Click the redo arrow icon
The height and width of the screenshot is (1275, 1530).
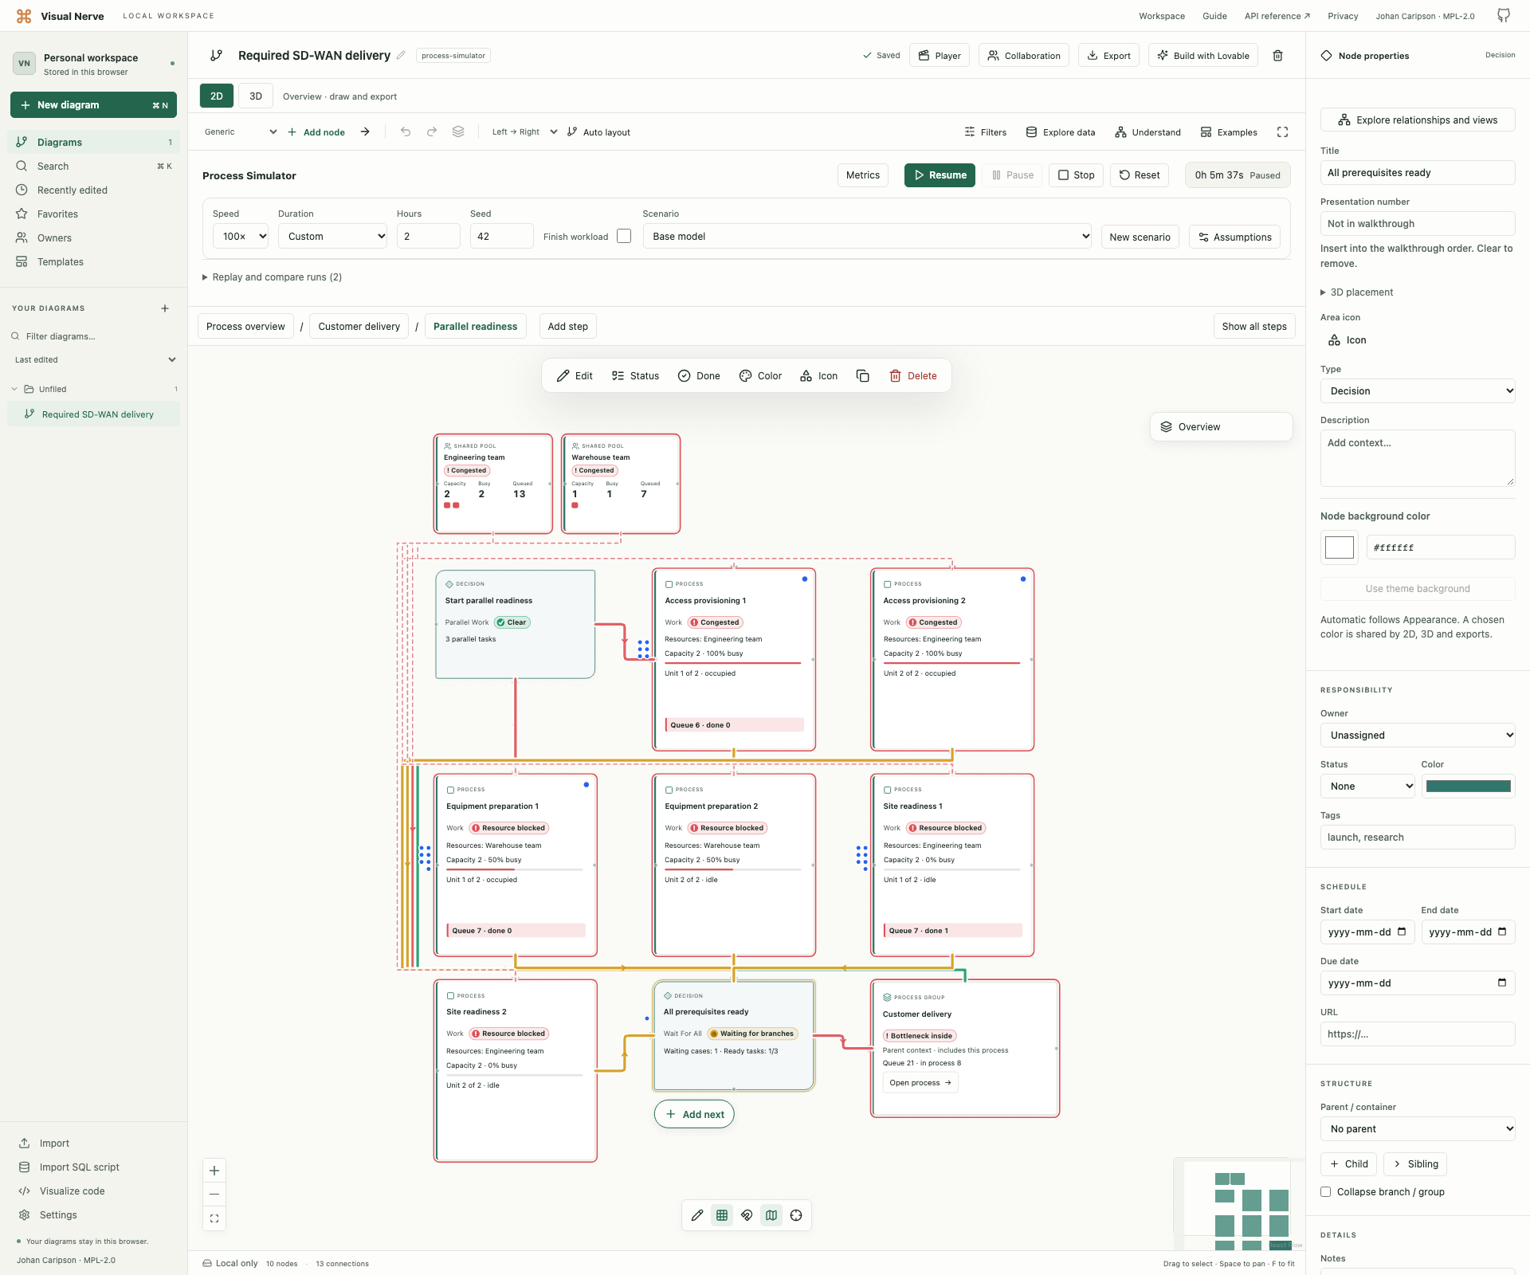pyautogui.click(x=432, y=131)
